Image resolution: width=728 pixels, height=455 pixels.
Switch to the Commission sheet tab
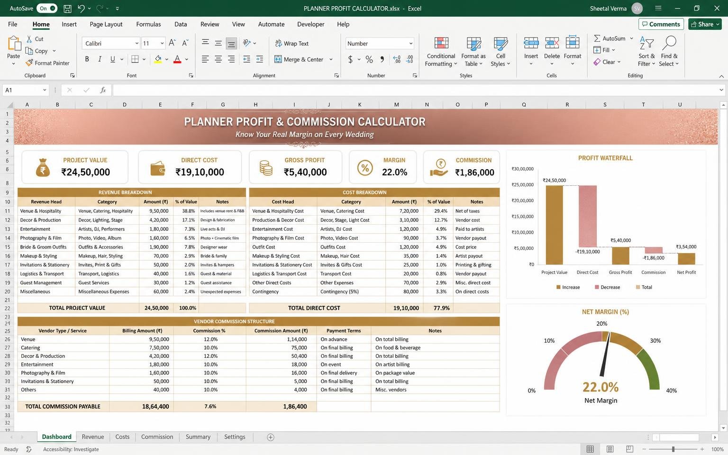click(157, 437)
